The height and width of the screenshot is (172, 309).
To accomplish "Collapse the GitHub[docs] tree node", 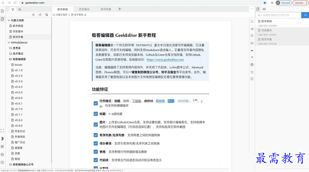I will point(9,42).
